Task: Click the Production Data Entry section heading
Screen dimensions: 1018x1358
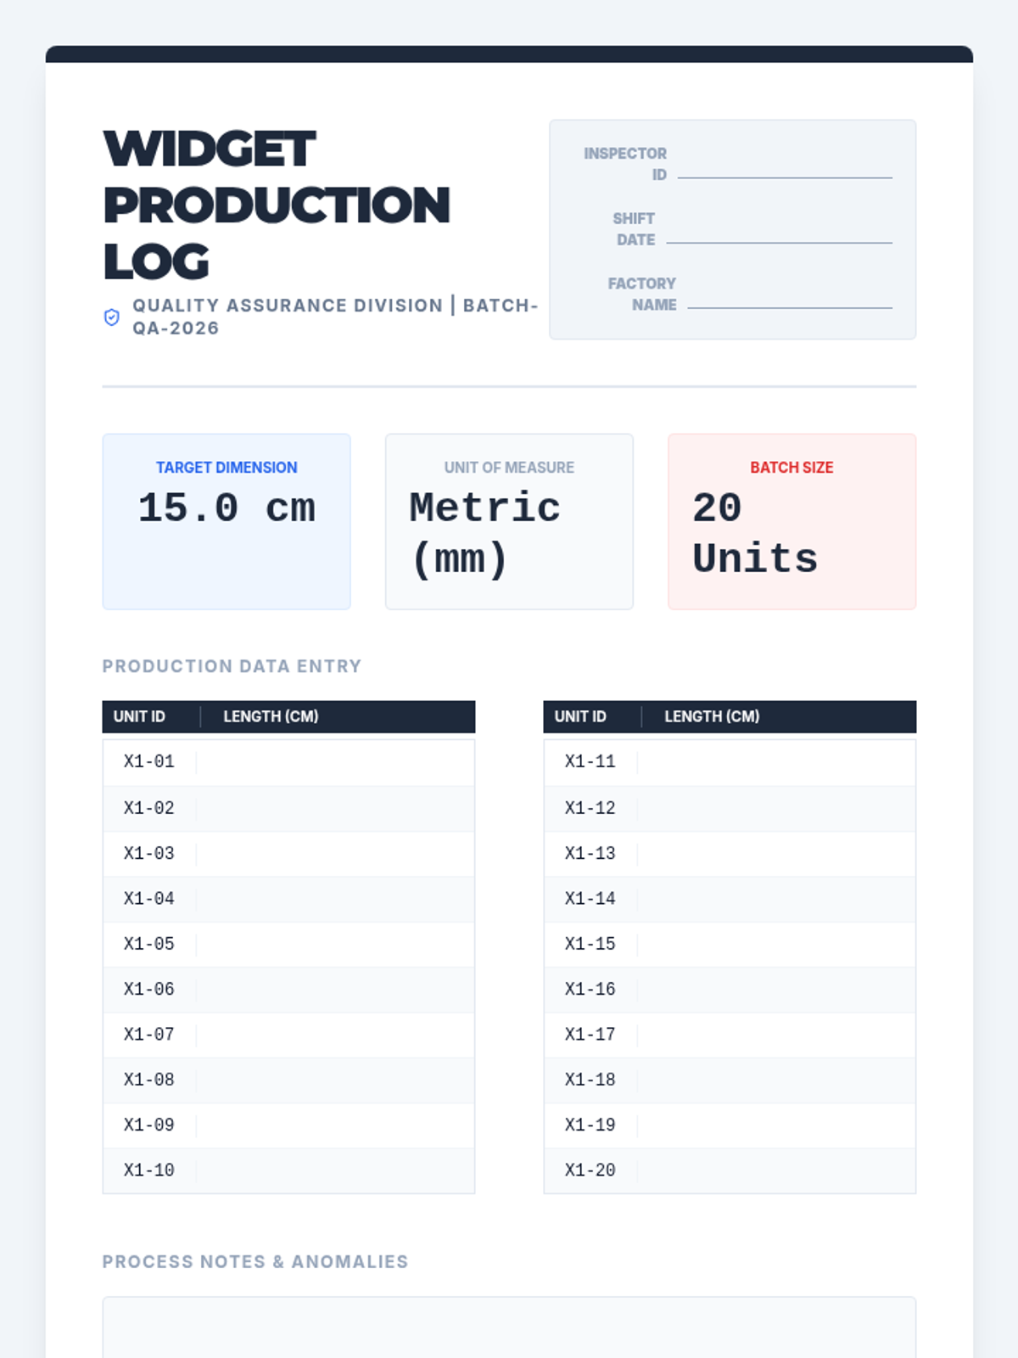Action: (x=232, y=666)
